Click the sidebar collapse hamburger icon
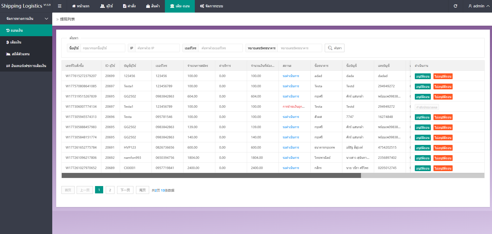 60,6
